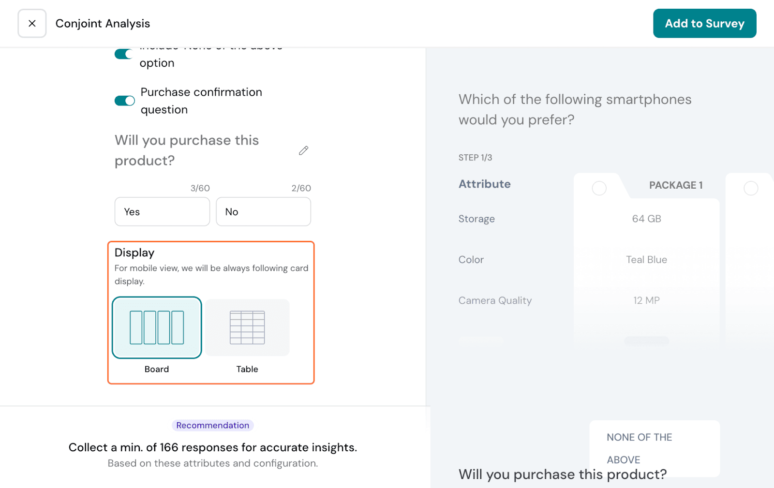This screenshot has height=488, width=774.
Task: Click the STEP 1/3 indicator
Action: 475,158
